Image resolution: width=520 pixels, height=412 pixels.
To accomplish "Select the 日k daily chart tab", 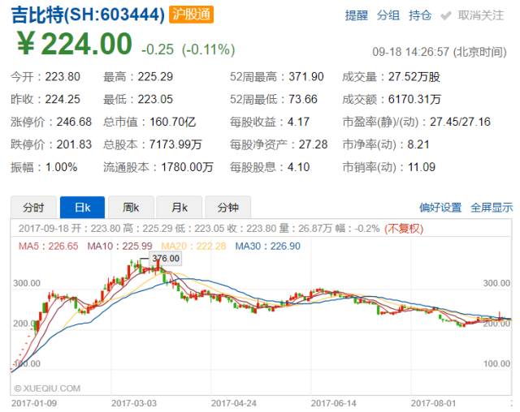I will pos(84,207).
